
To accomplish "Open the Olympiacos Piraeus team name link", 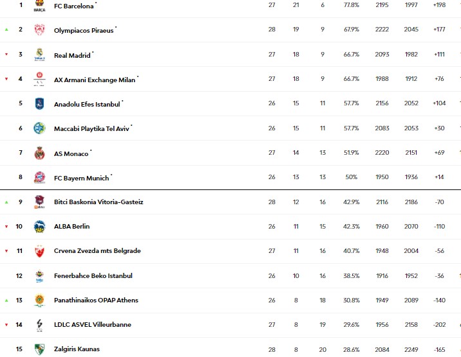I will click(x=84, y=30).
